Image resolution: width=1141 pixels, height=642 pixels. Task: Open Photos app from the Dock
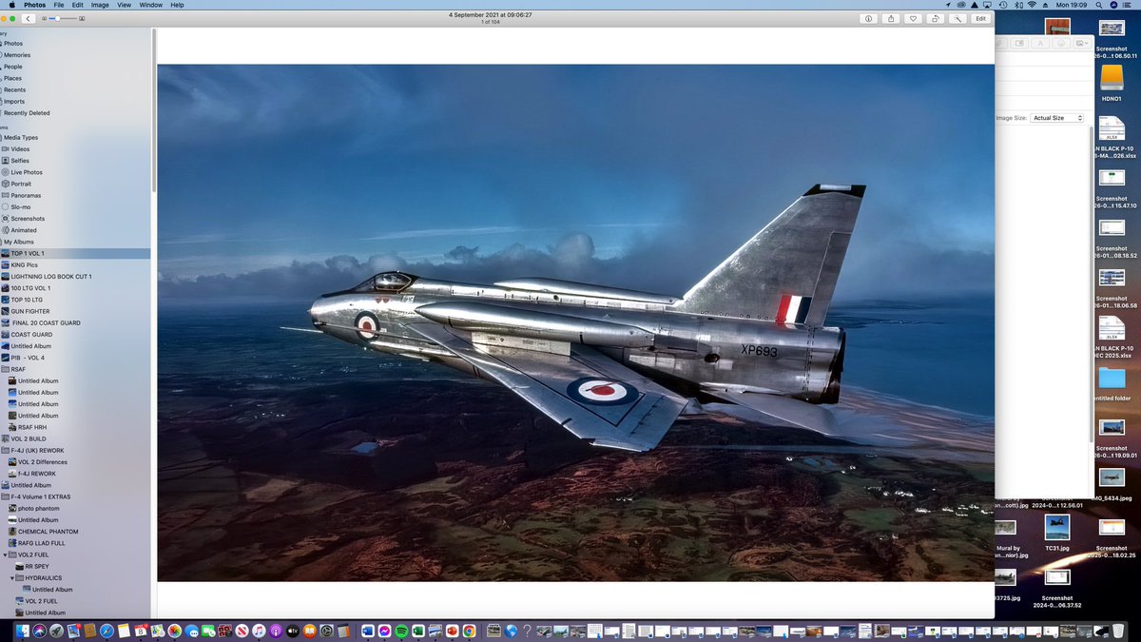click(174, 631)
